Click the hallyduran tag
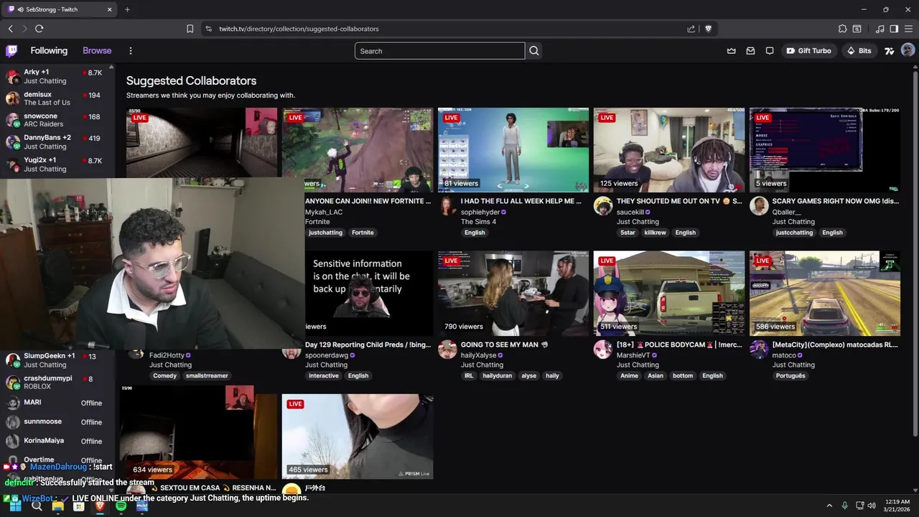Image resolution: width=919 pixels, height=517 pixels. pyautogui.click(x=498, y=376)
